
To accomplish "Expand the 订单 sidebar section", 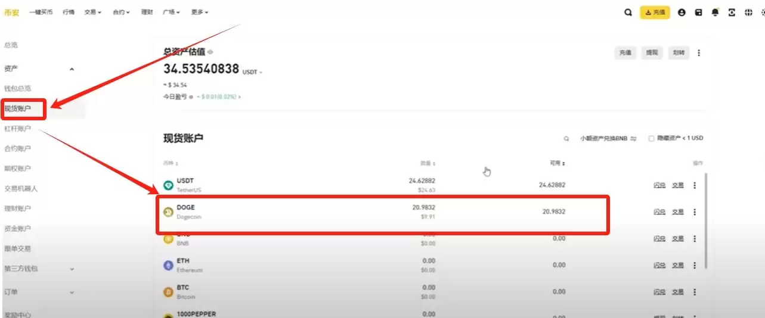I will coord(72,292).
